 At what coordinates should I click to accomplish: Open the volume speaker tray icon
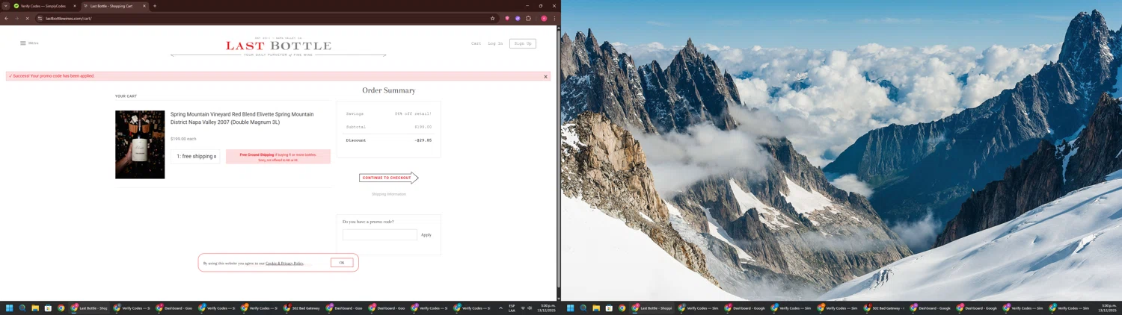(530, 308)
